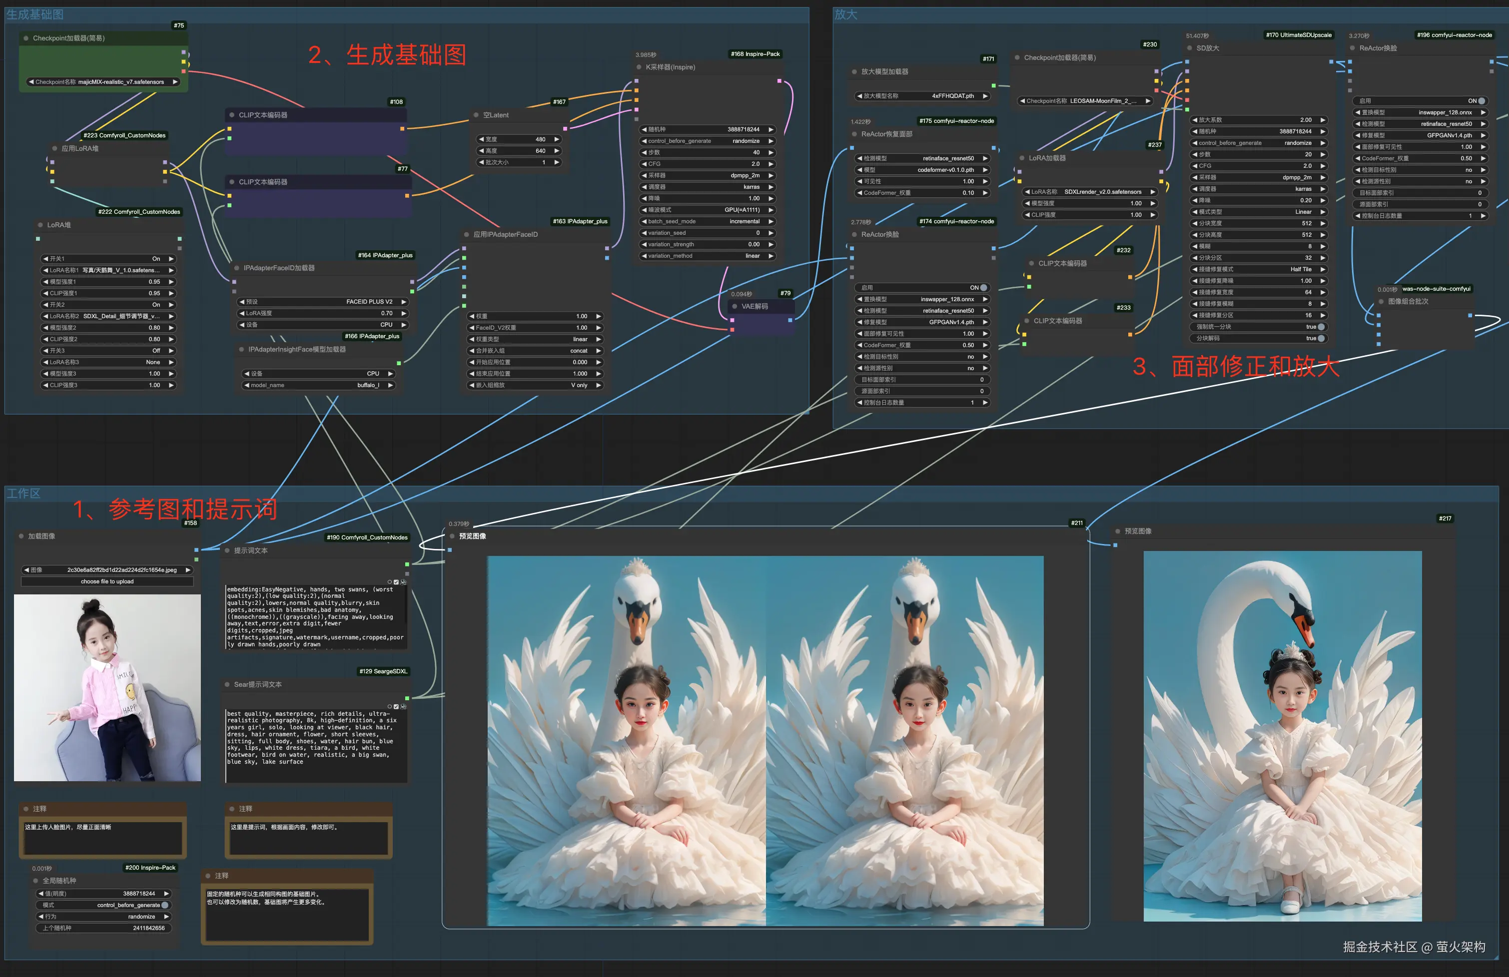Click the choose file to upload button
This screenshot has height=977, width=1509.
coord(107,581)
